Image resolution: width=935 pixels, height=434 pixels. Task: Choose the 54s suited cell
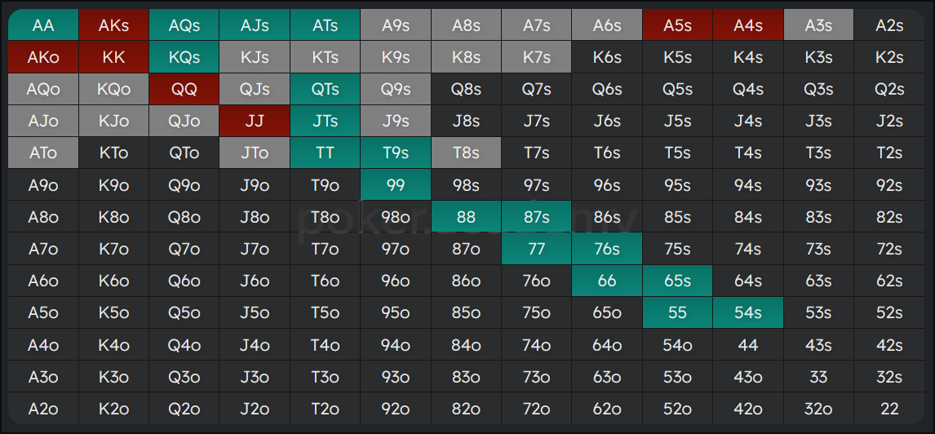748,312
